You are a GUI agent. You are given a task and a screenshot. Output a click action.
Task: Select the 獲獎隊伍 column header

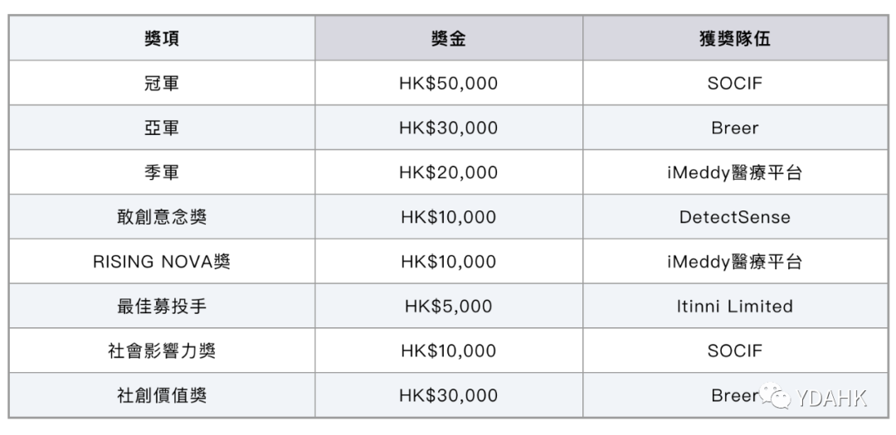click(x=734, y=39)
